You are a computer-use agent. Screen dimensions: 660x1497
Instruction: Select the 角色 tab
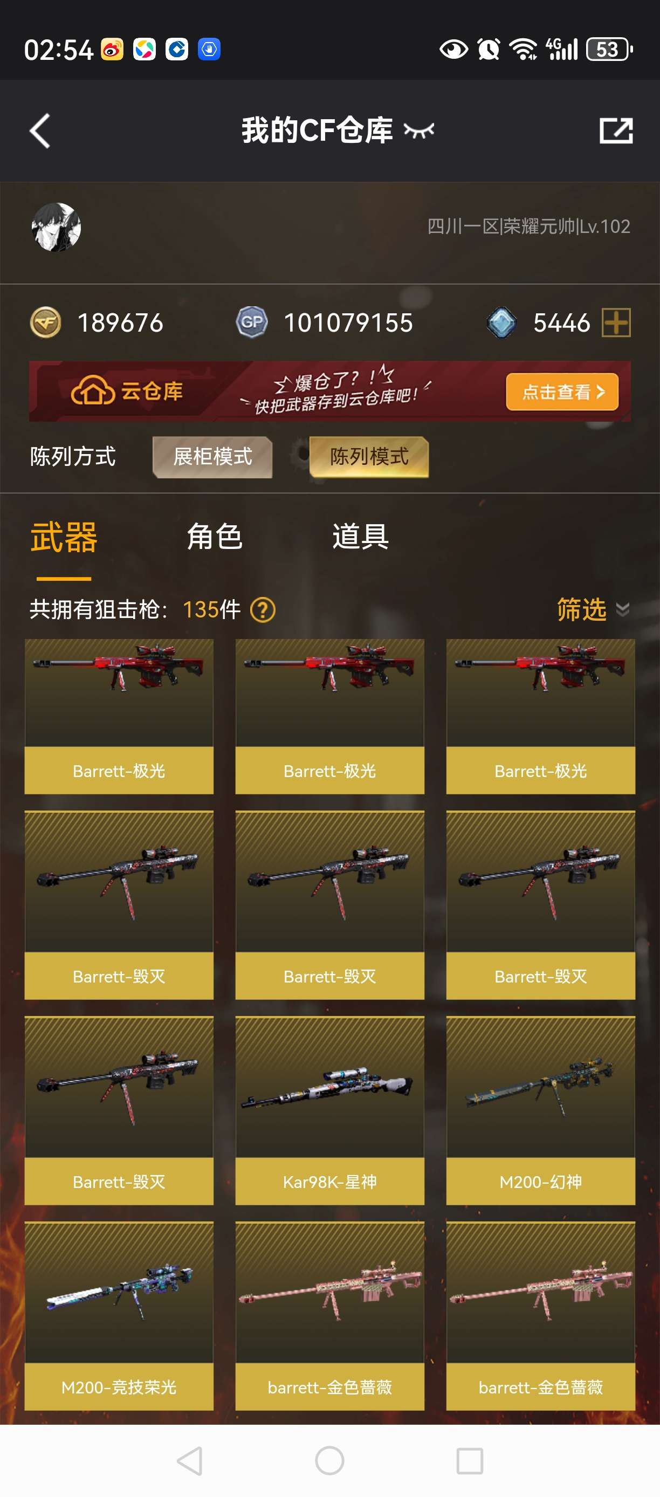point(215,537)
